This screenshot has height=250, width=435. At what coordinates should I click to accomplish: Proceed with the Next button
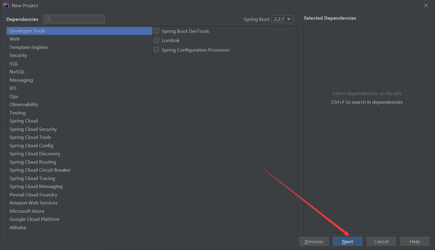348,241
